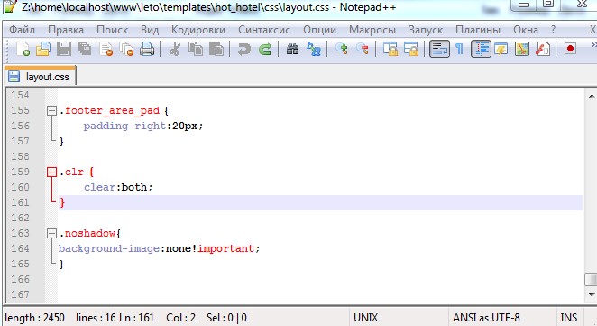Open user-defined language dialog icon
Viewport: 597px width, 326px height.
(x=501, y=49)
